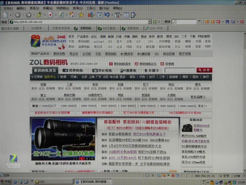
Task: Open the dropdown arrow next to Refresh icon
Action: pyautogui.click(x=66, y=15)
